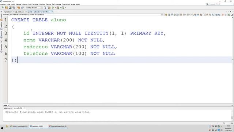Click the Open Project toolbar icon

(10, 8)
